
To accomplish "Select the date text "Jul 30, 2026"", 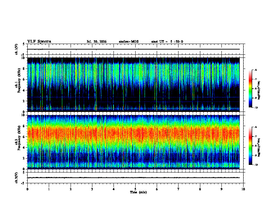I will (x=97, y=42).
